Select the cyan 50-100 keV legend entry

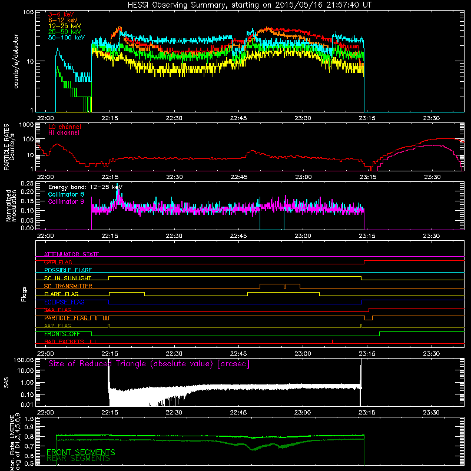67,38
